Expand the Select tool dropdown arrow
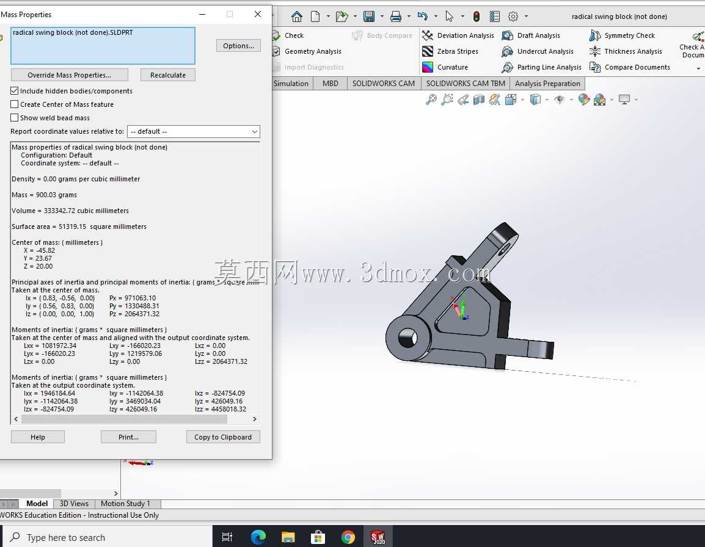Screen dimensions: 705x547 pyautogui.click(x=462, y=16)
